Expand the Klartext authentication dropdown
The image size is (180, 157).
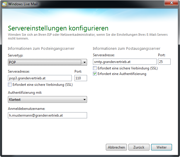coord(47,100)
